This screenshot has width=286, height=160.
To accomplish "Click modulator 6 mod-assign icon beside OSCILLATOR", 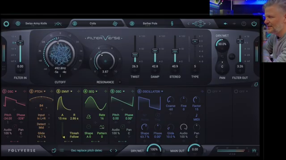I will point(202,92).
